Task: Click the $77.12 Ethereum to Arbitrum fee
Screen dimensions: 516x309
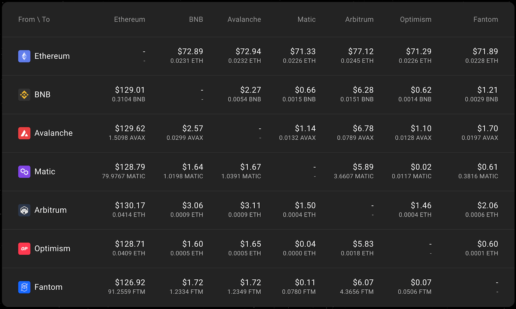Action: 361,51
